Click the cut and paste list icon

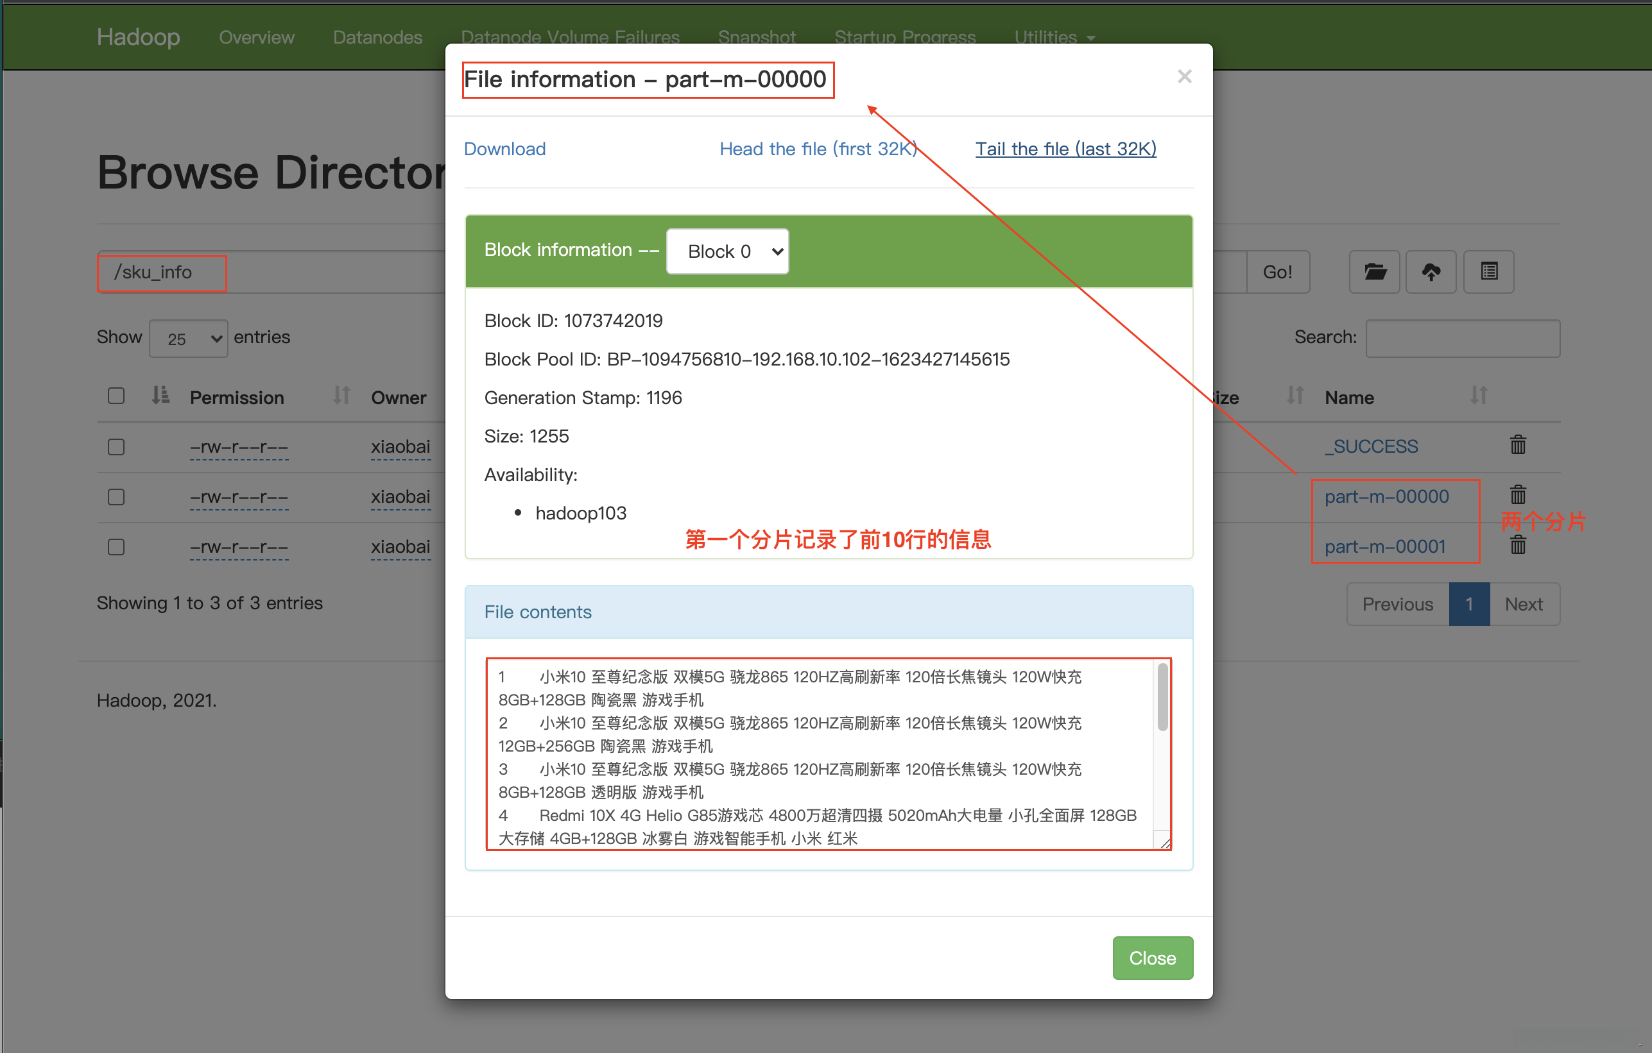point(1488,272)
